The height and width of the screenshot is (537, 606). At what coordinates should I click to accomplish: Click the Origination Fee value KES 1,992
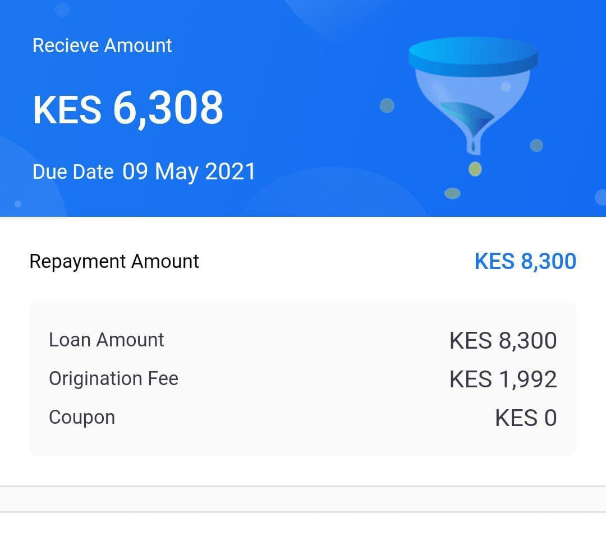(503, 379)
